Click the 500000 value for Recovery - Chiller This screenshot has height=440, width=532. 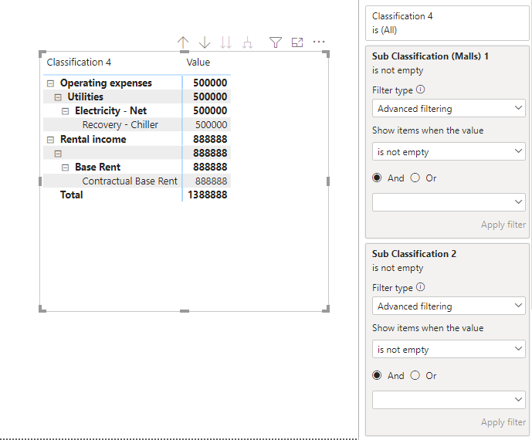pyautogui.click(x=211, y=125)
